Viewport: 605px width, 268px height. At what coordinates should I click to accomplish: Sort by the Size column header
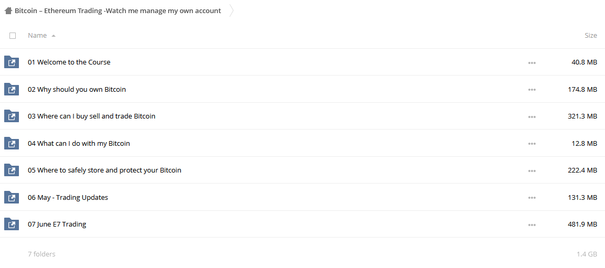point(591,36)
